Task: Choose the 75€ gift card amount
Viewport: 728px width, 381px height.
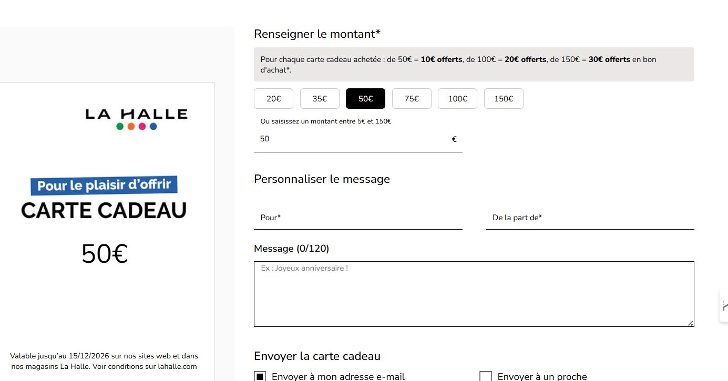Action: point(412,98)
